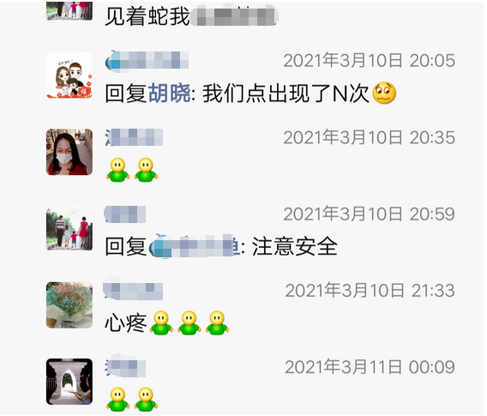Click second green figure emoji at 20:35
The width and height of the screenshot is (487, 416).
point(146,170)
